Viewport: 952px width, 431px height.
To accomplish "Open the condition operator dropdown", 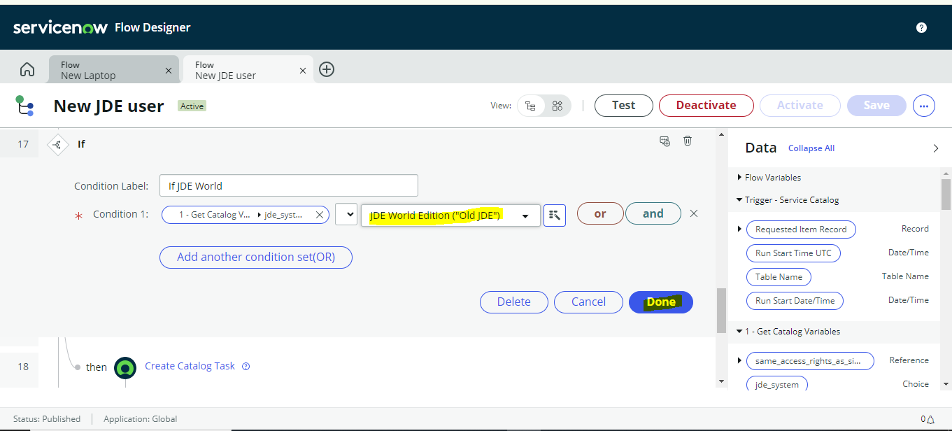I will [x=346, y=215].
